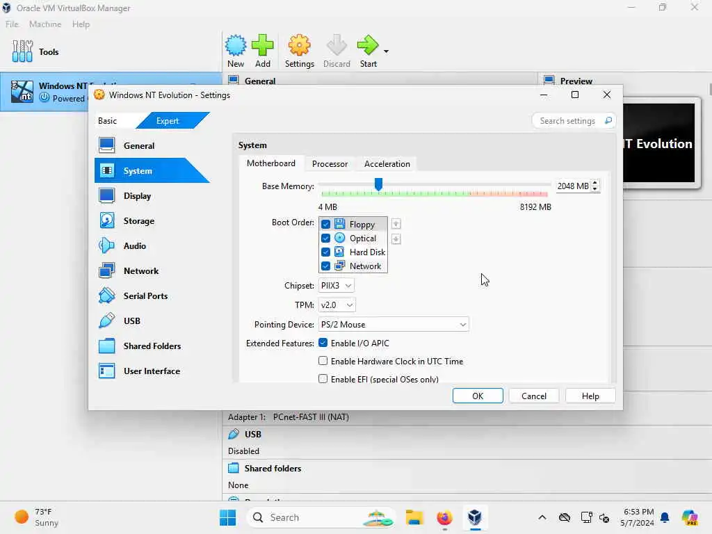Click Help button in settings dialog
The width and height of the screenshot is (712, 534).
(x=590, y=396)
